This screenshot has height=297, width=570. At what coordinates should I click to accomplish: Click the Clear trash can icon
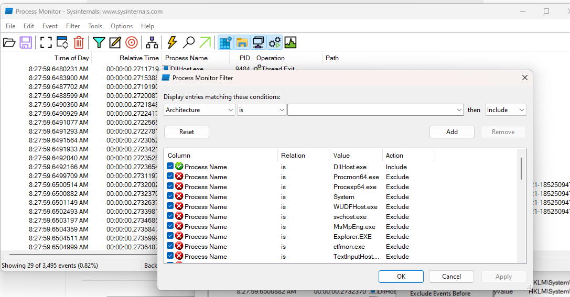coord(79,42)
